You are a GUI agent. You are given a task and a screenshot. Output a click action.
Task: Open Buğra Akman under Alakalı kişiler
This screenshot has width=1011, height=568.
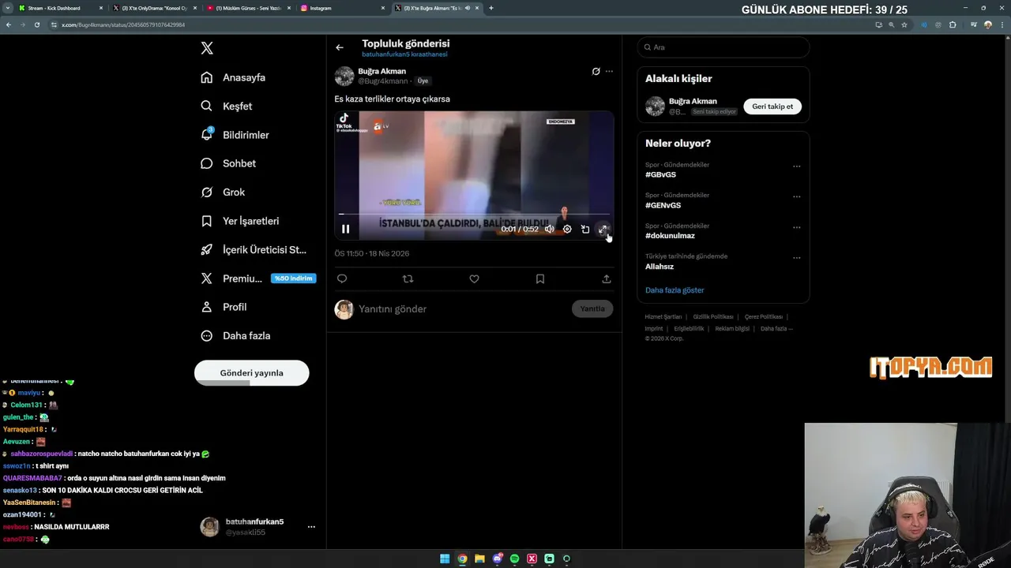click(x=693, y=101)
